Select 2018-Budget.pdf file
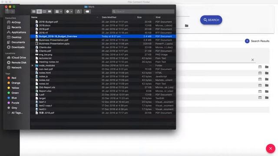278x156 pixels. tap(103, 22)
